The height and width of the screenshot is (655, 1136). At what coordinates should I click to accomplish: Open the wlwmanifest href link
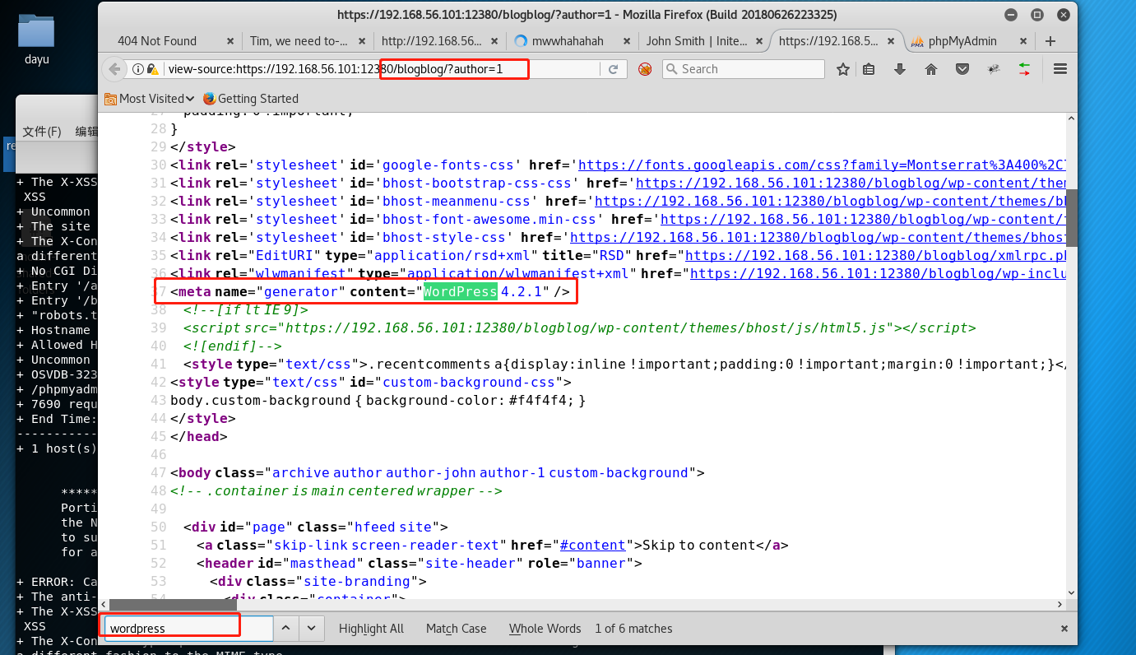(879, 273)
